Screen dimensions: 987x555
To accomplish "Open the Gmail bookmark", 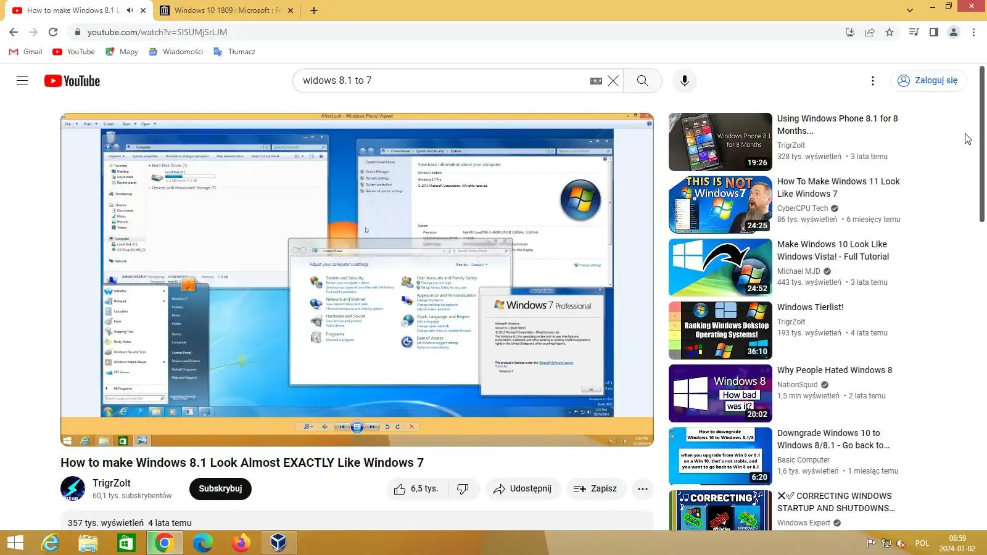I will coord(25,52).
